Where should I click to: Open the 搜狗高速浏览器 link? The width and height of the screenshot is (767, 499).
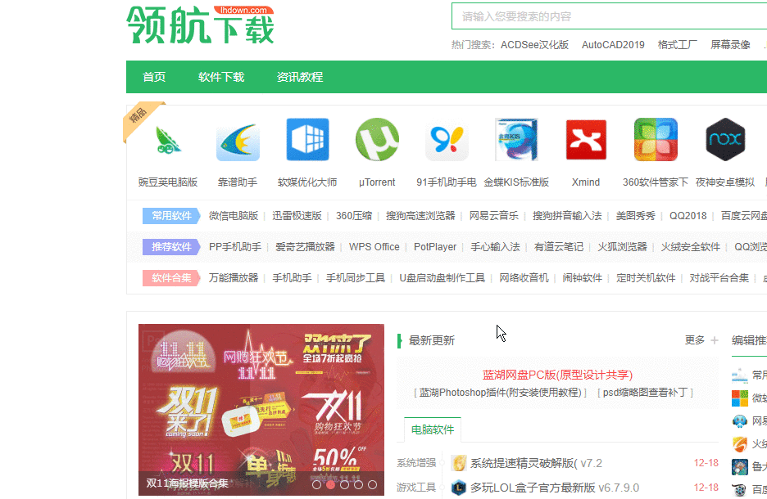(420, 216)
